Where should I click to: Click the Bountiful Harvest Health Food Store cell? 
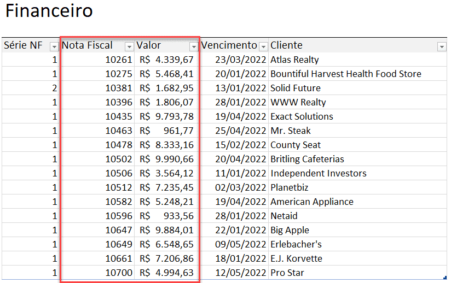pyautogui.click(x=357, y=74)
